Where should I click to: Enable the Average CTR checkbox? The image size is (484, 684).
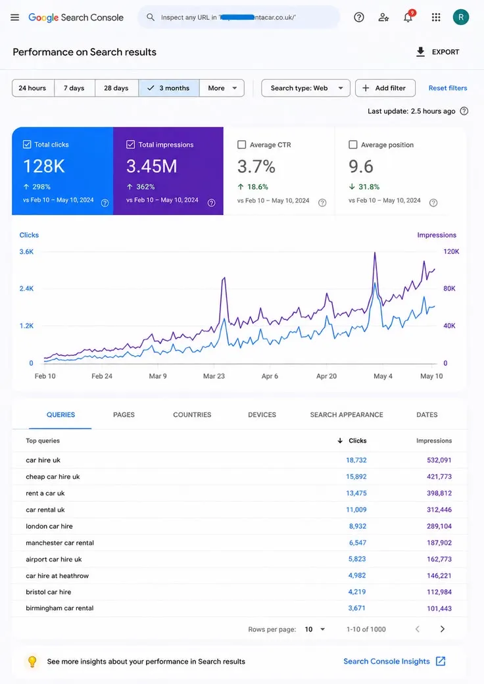pos(241,145)
